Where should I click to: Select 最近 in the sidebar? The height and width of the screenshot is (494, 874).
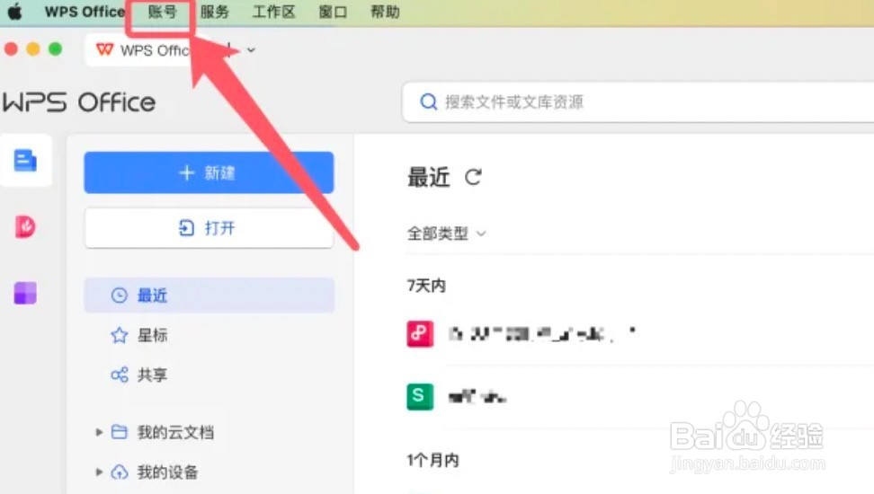click(x=209, y=296)
